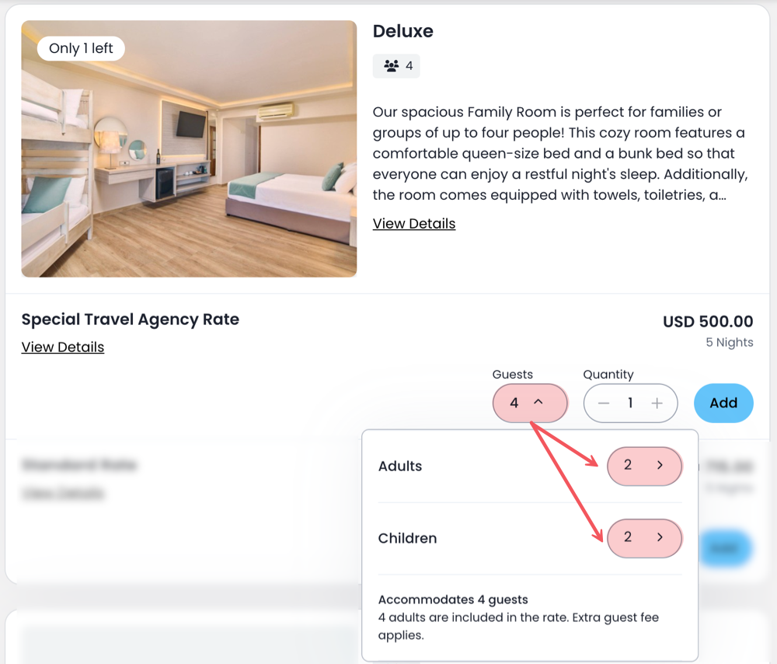Open View Details under Deluxe description
Screen dimensions: 777x664
pos(413,224)
